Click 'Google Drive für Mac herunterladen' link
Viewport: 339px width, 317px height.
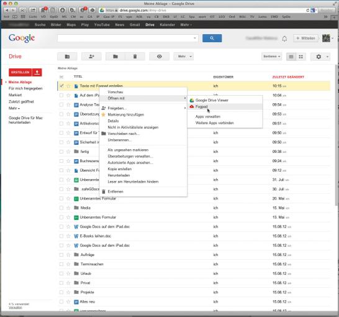25,120
